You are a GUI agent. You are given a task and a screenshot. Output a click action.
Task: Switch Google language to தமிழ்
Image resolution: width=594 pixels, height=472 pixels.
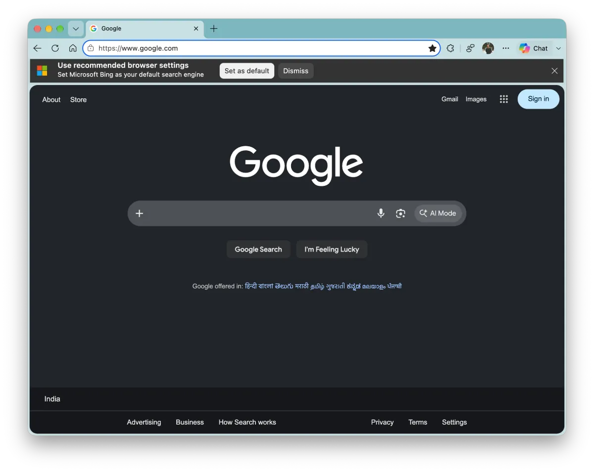coord(317,286)
